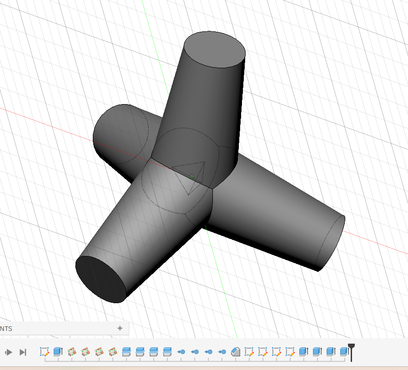
Task: Select the chamfer feature in timeline
Action: click(x=236, y=352)
